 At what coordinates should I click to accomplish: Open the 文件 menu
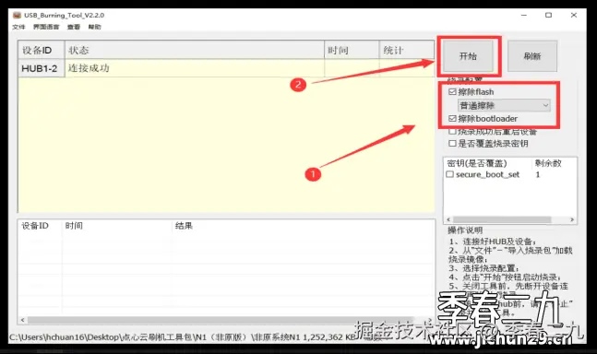click(18, 27)
